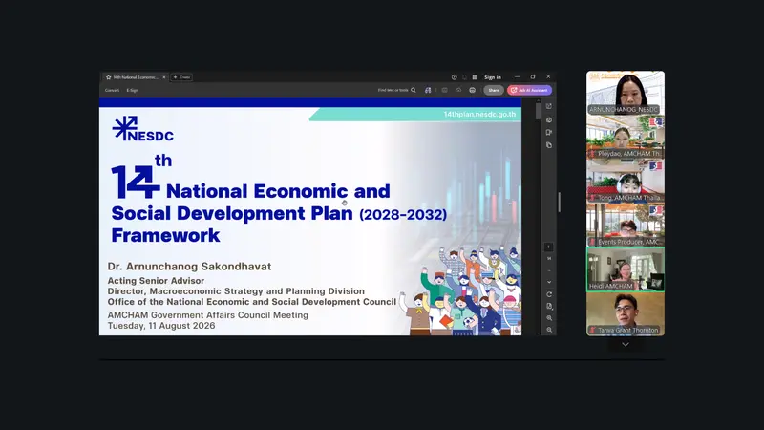
Task: Select Heidi AMCHAM participant video tile
Action: (x=626, y=269)
